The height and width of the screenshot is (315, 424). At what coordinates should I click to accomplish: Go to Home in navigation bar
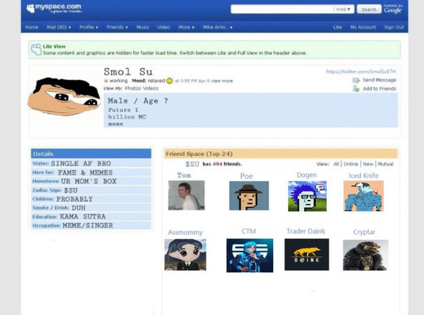coord(31,27)
